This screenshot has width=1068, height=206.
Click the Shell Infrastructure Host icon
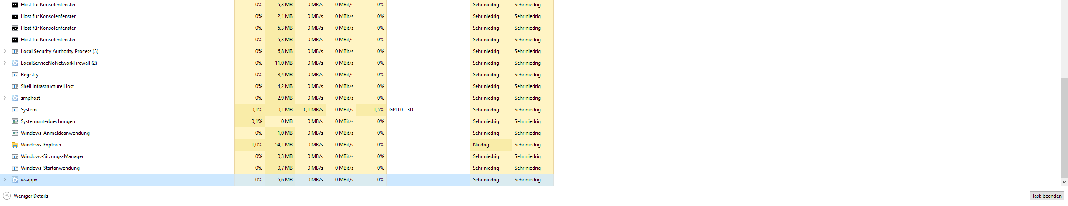15,86
